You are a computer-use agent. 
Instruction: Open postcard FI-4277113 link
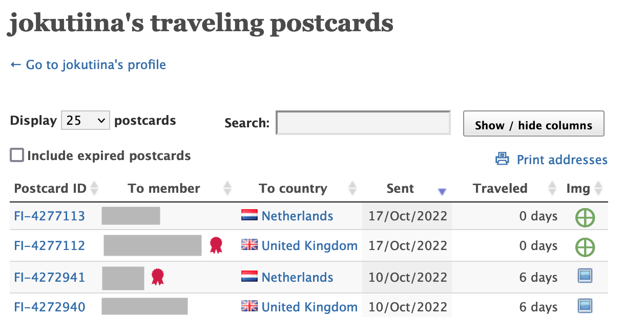50,216
